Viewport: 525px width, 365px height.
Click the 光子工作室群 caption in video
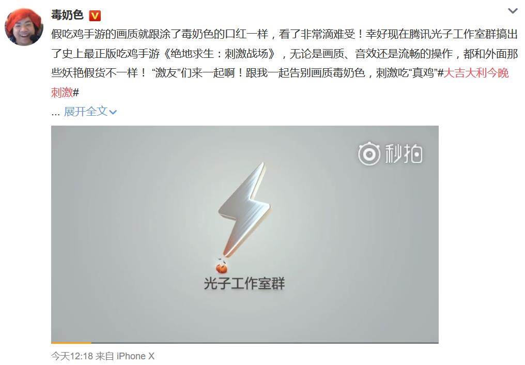tap(244, 284)
